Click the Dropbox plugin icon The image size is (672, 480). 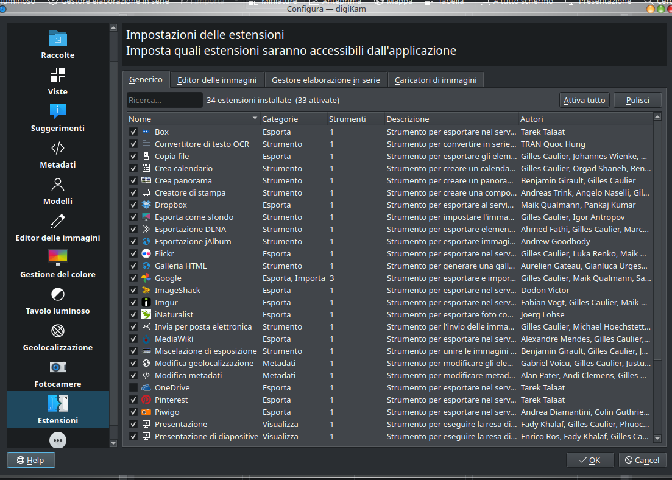pos(146,205)
